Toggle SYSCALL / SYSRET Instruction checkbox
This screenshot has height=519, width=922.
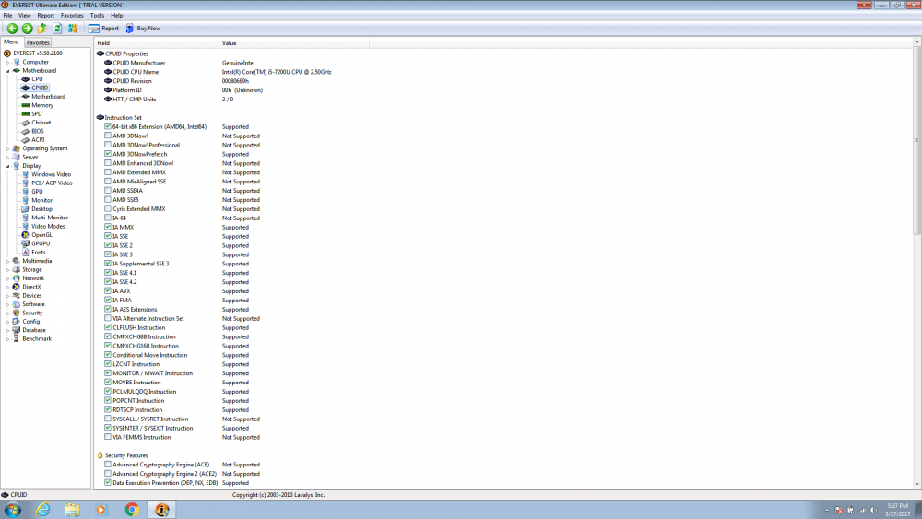(108, 419)
